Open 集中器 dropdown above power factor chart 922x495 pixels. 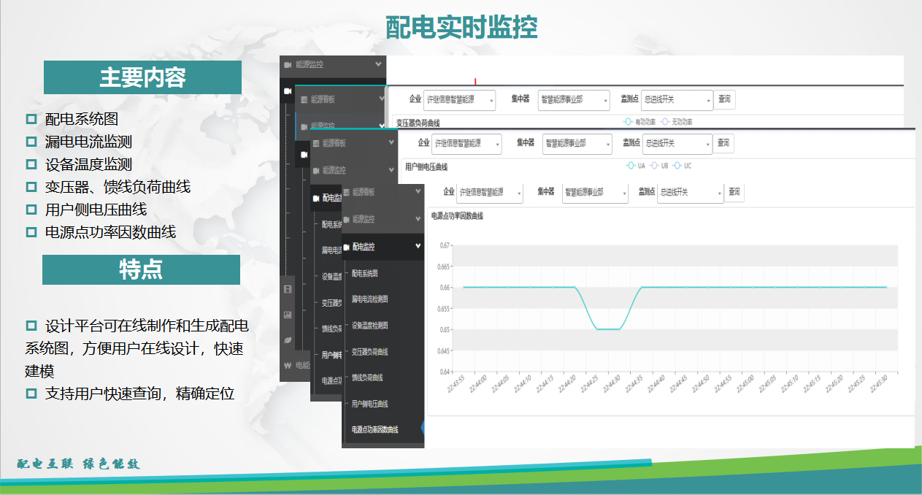pos(594,193)
